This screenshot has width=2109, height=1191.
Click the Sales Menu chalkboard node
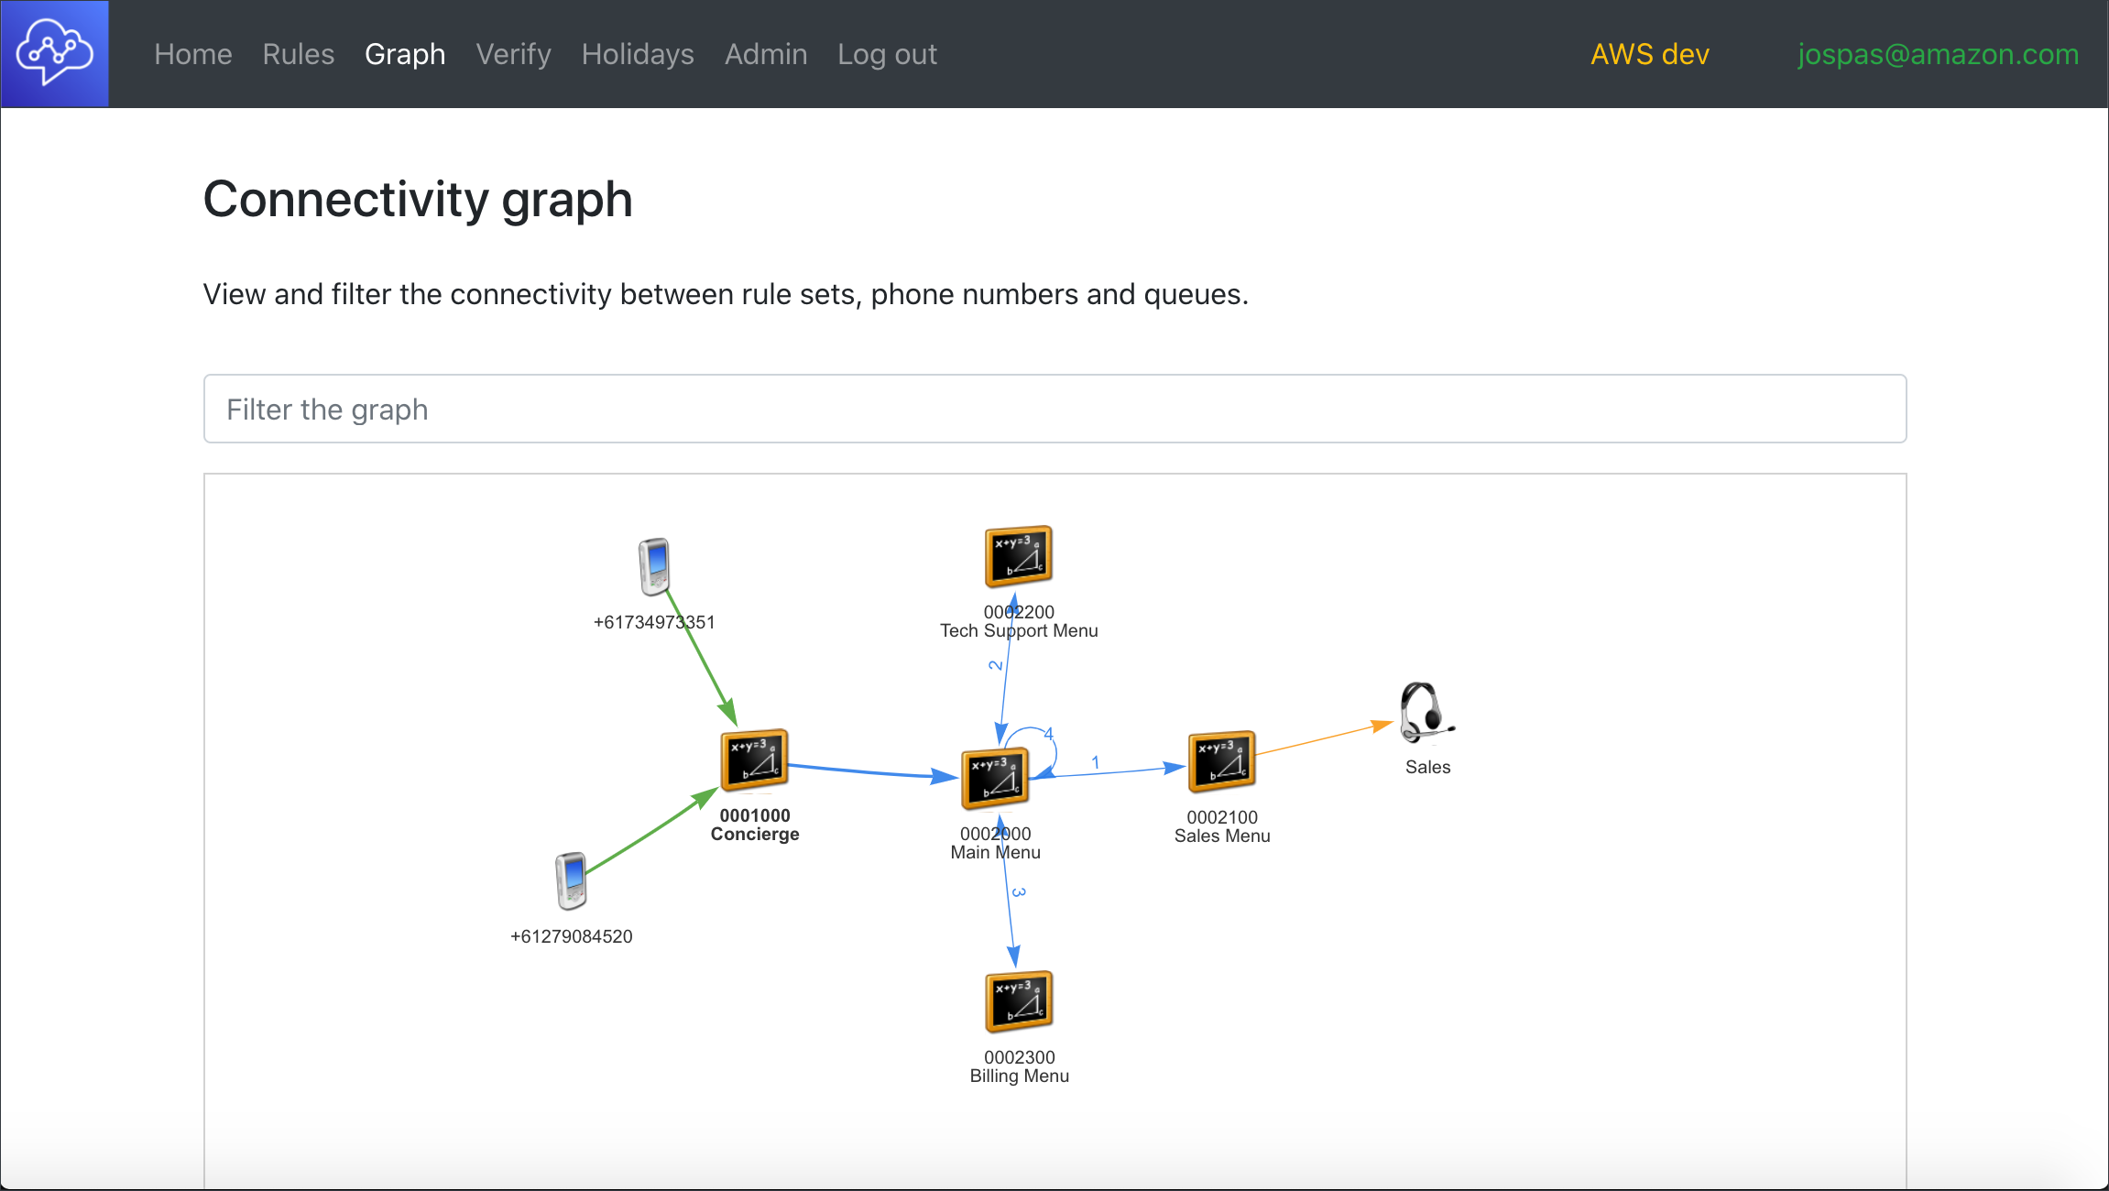pos(1221,761)
